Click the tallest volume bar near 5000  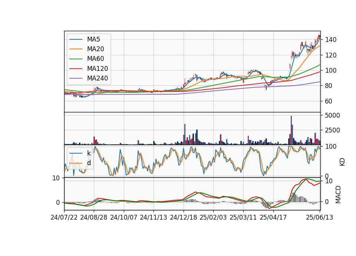pos(291,130)
